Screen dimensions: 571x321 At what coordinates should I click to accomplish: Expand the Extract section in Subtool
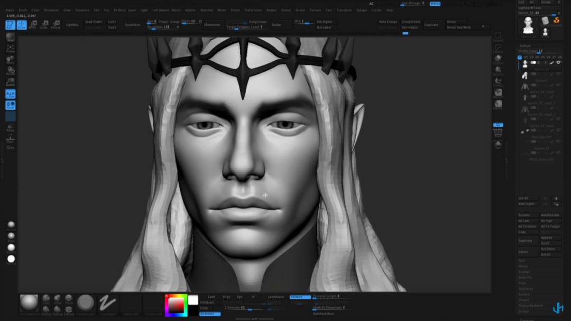[523, 311]
